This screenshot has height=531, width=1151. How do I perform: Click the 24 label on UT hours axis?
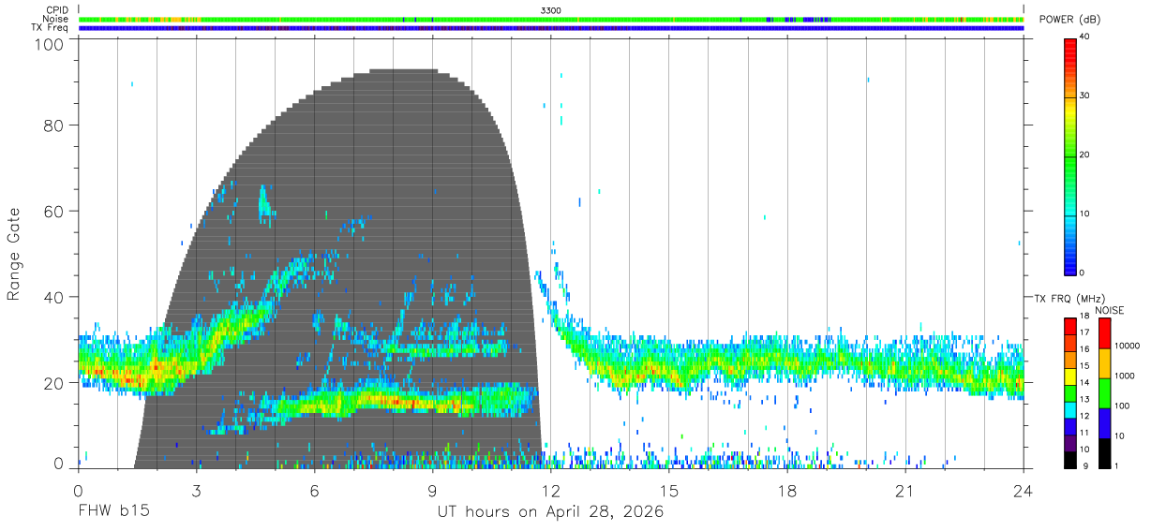pyautogui.click(x=1023, y=490)
